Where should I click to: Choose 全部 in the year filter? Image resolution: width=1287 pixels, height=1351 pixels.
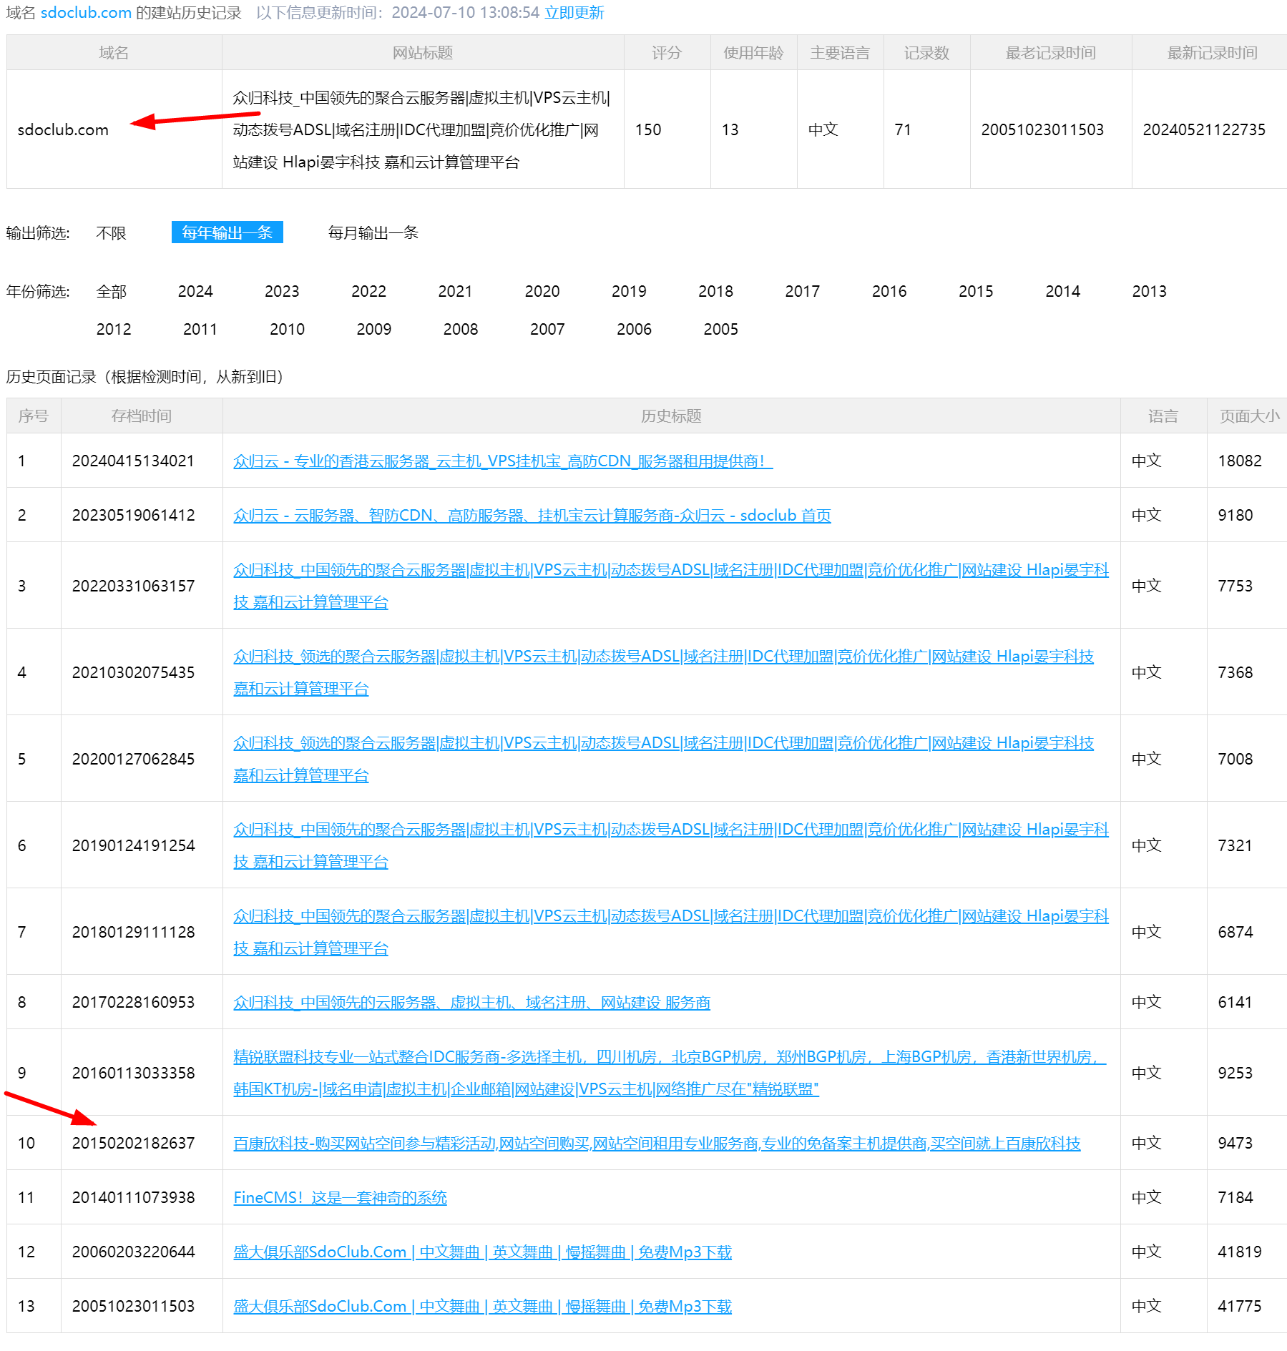click(x=111, y=292)
